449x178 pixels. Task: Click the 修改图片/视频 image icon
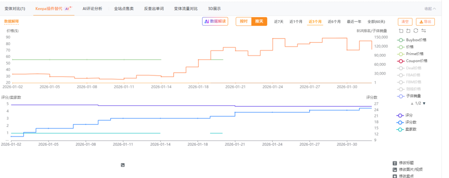pos(395,169)
